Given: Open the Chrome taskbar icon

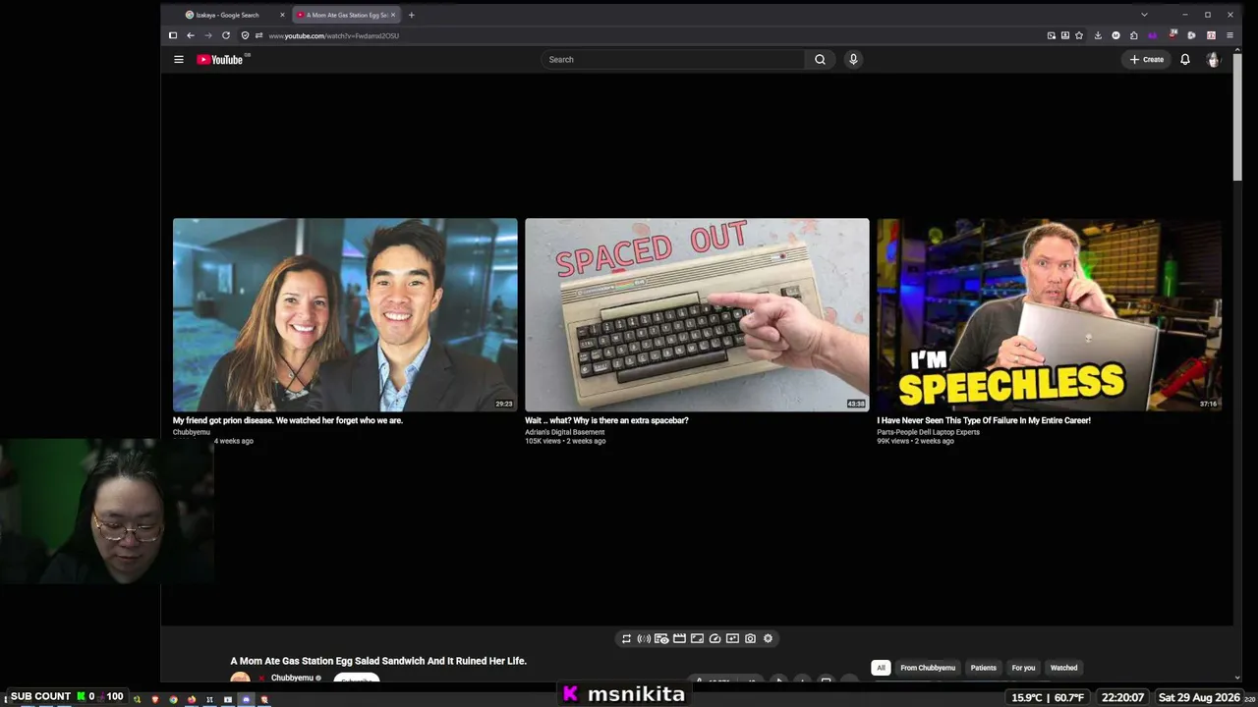Looking at the screenshot, I should click(x=173, y=699).
